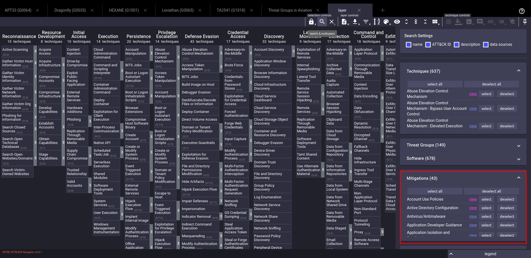Select the Brute Force technique cell
This screenshot has width=531, height=258.
[234, 65]
